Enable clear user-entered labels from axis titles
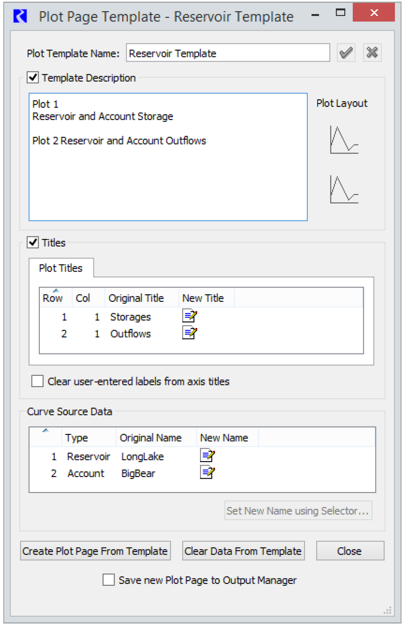 tap(37, 381)
